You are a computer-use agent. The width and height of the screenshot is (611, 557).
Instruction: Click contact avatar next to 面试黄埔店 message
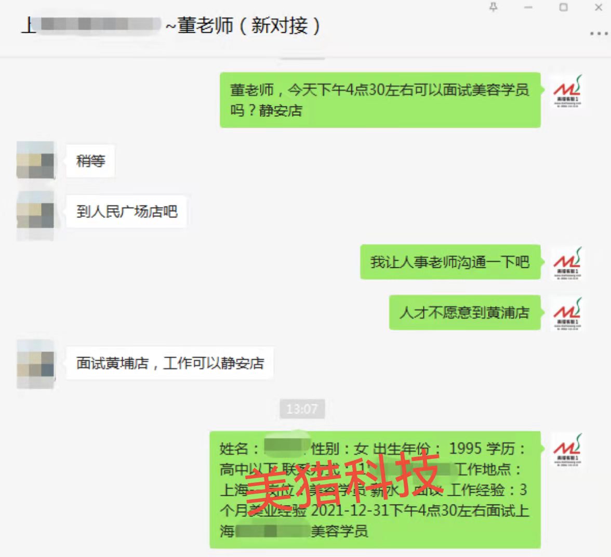coord(35,363)
